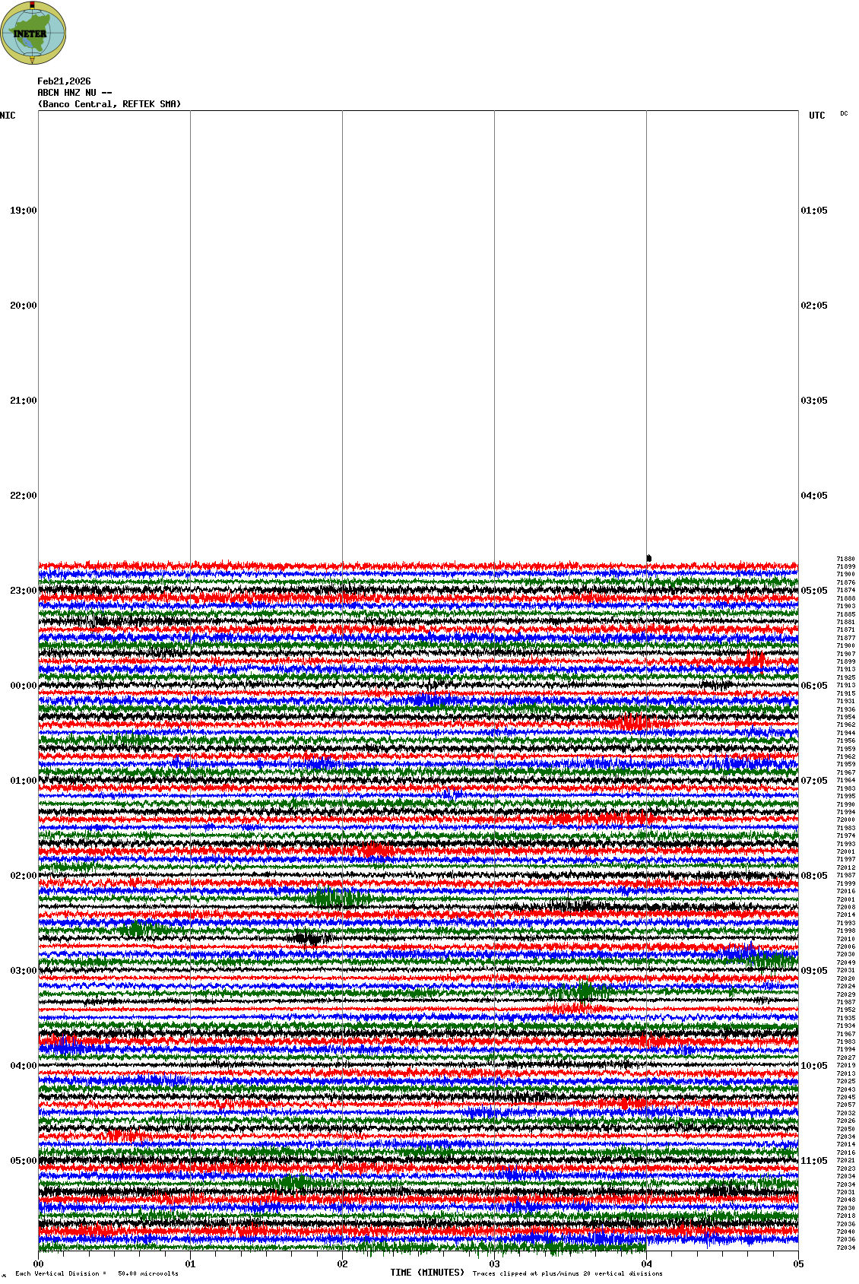Click the DC label in the top right
Viewport: 859px width, 1284px height.
pyautogui.click(x=844, y=114)
